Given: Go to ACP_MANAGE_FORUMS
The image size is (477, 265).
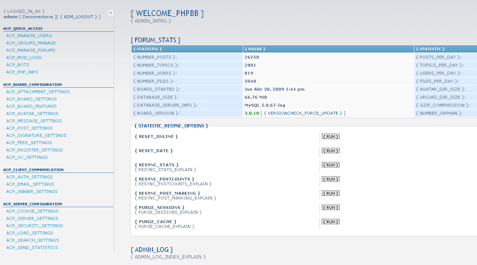Looking at the screenshot, I should coord(31,50).
